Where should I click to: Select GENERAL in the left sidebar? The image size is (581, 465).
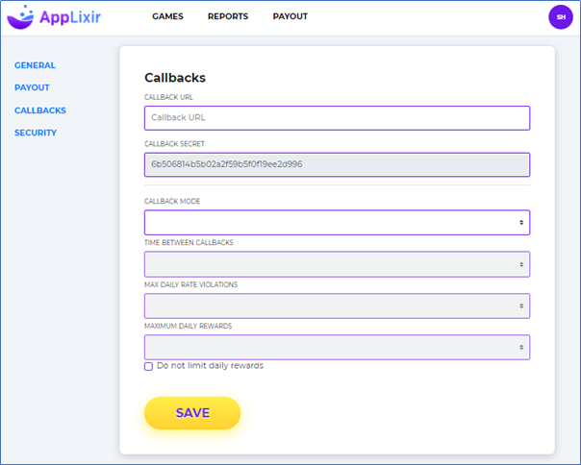(35, 65)
